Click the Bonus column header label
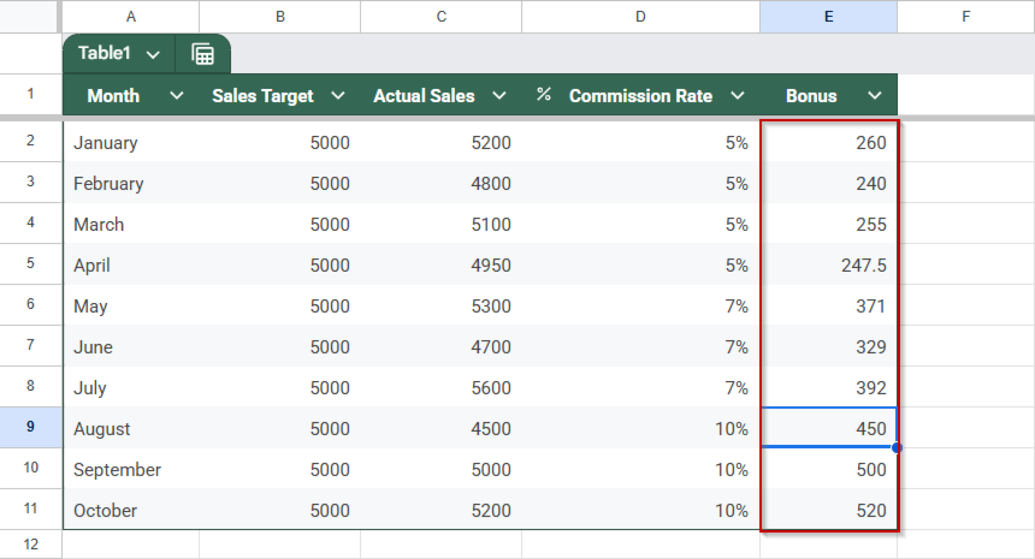Viewport: 1035px width, 559px height. coord(811,95)
